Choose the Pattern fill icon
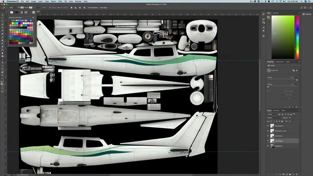This screenshot has height=176, width=313. [x=26, y=12]
